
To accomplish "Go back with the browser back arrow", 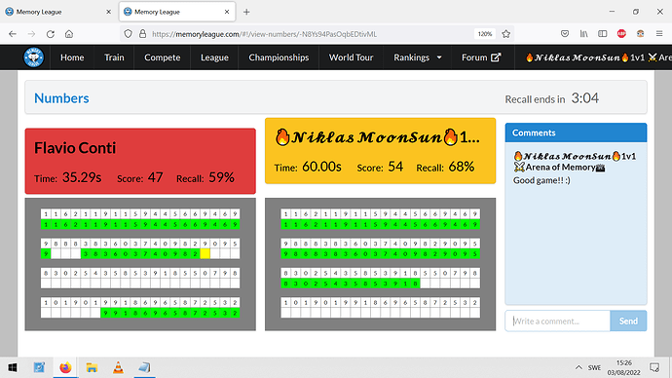I will point(13,34).
